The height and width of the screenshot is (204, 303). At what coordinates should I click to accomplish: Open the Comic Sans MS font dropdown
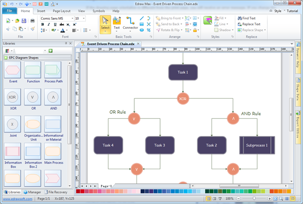point(71,18)
